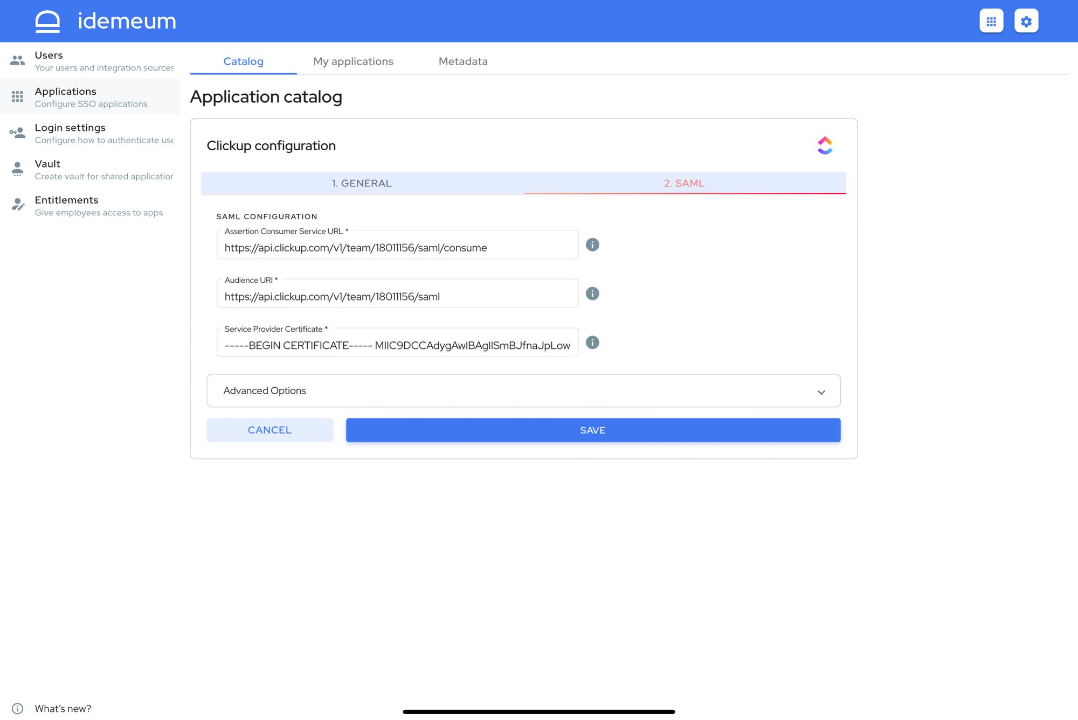The image size is (1078, 720).
Task: Switch to the Metadata tab
Action: click(463, 61)
